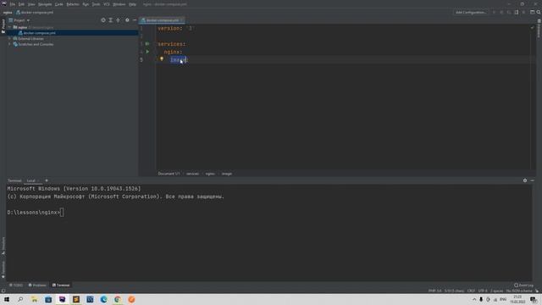Open PhpStorm from the taskbar
The width and height of the screenshot is (542, 305).
[x=62, y=299]
